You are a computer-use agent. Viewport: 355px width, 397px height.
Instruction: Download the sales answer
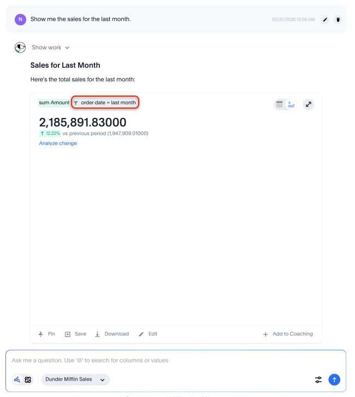(x=111, y=334)
